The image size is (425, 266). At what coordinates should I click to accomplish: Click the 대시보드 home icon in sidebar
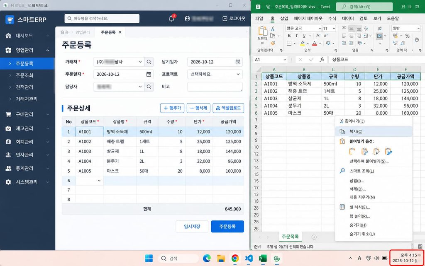(x=8, y=36)
